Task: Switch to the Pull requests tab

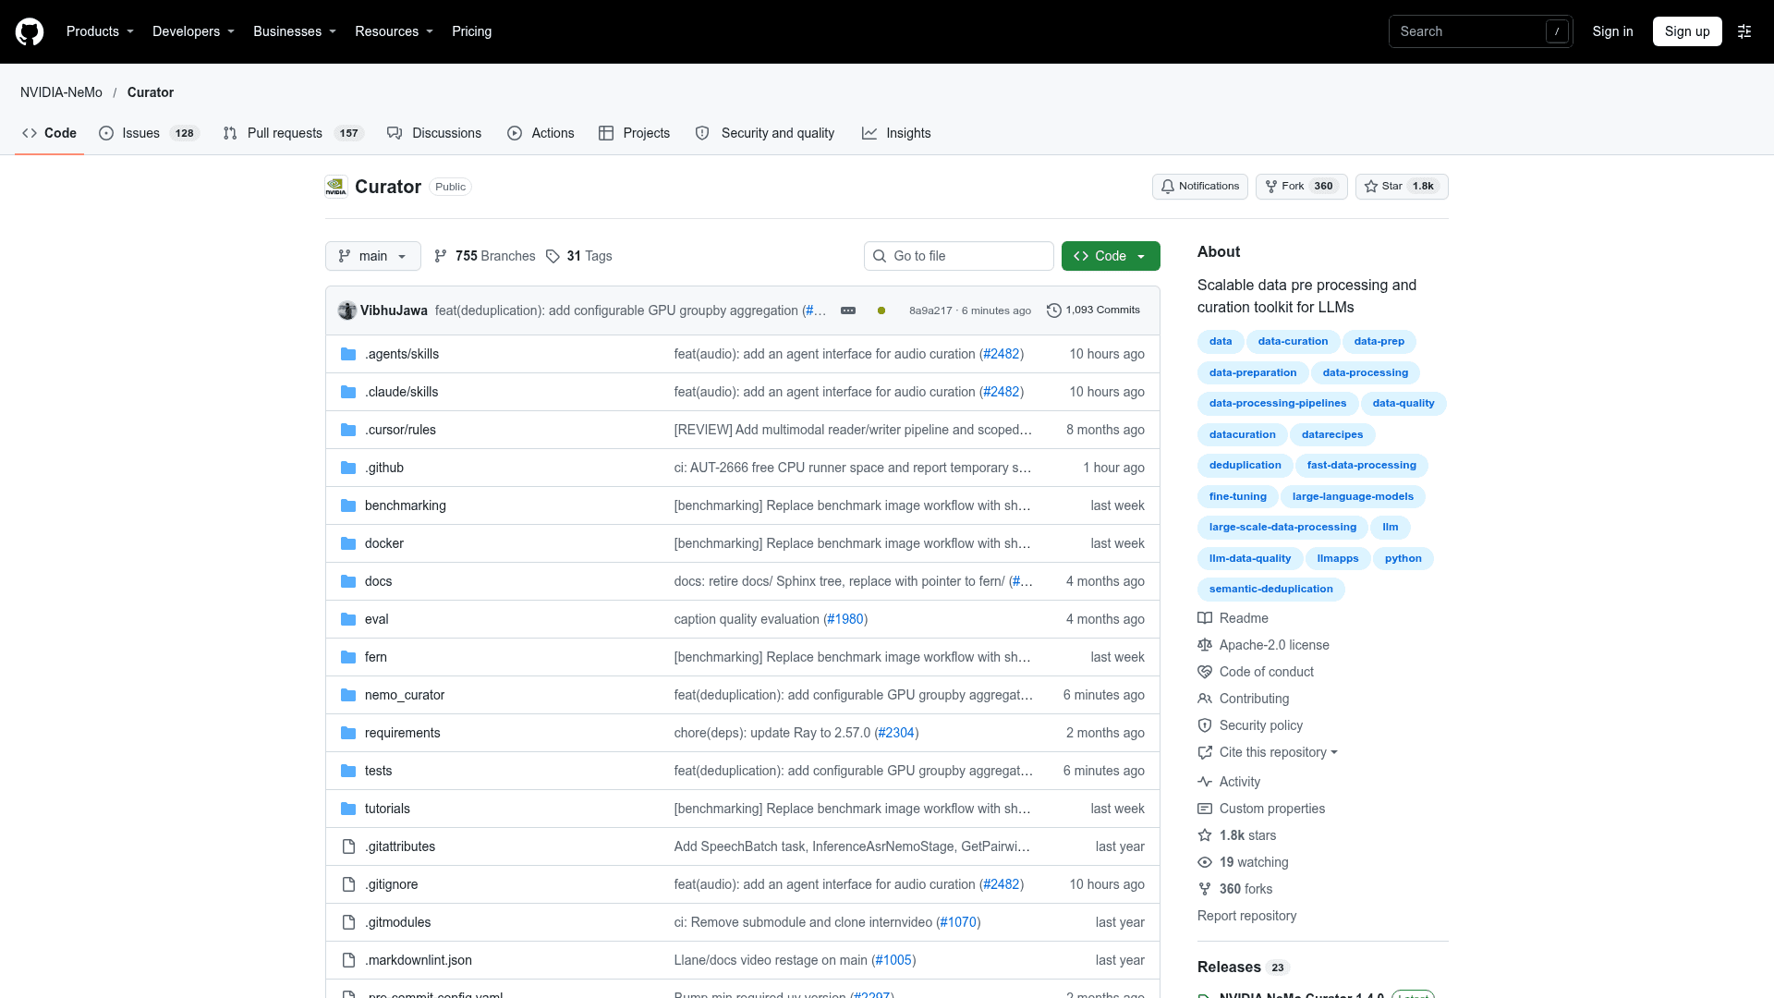Action: [x=294, y=133]
